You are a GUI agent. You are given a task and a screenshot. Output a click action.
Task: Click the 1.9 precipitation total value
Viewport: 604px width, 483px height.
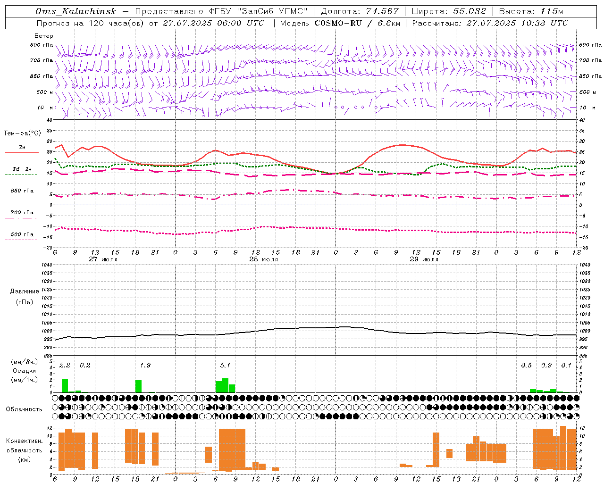pyautogui.click(x=145, y=365)
